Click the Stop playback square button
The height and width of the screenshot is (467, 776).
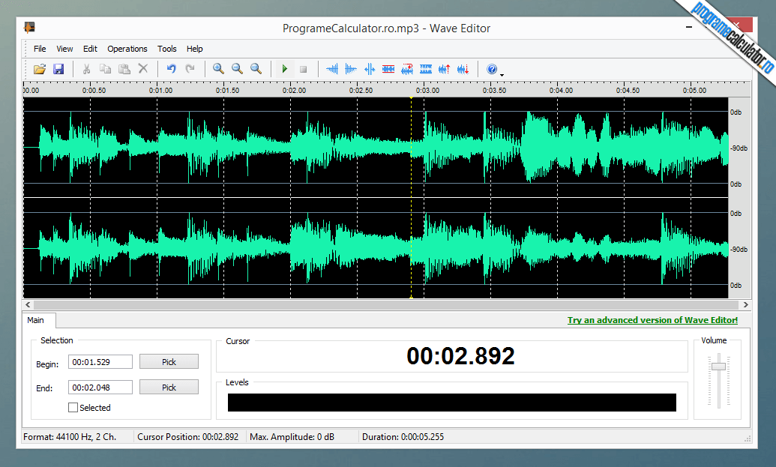pos(304,69)
